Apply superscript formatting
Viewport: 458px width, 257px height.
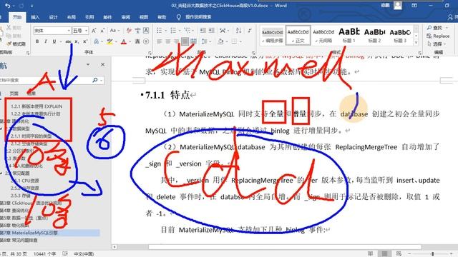tap(85, 41)
